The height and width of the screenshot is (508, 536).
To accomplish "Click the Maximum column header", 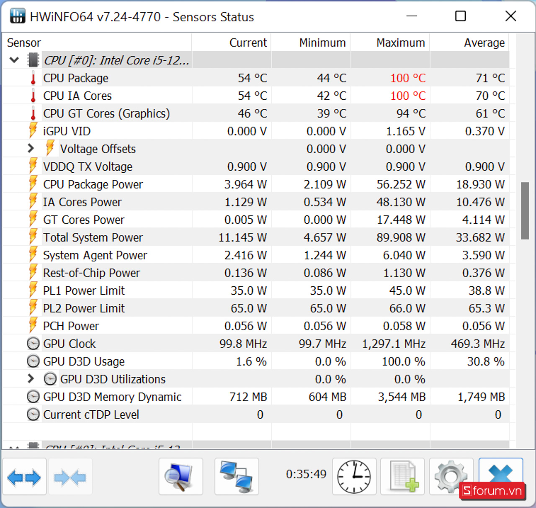I will pyautogui.click(x=400, y=43).
